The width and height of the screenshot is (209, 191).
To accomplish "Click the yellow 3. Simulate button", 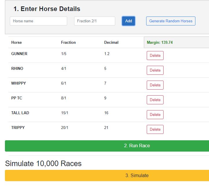I will (x=107, y=175).
